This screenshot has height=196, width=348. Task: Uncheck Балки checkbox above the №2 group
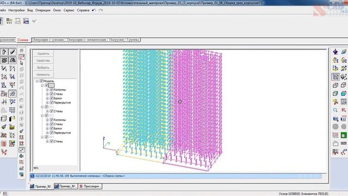tap(52, 98)
